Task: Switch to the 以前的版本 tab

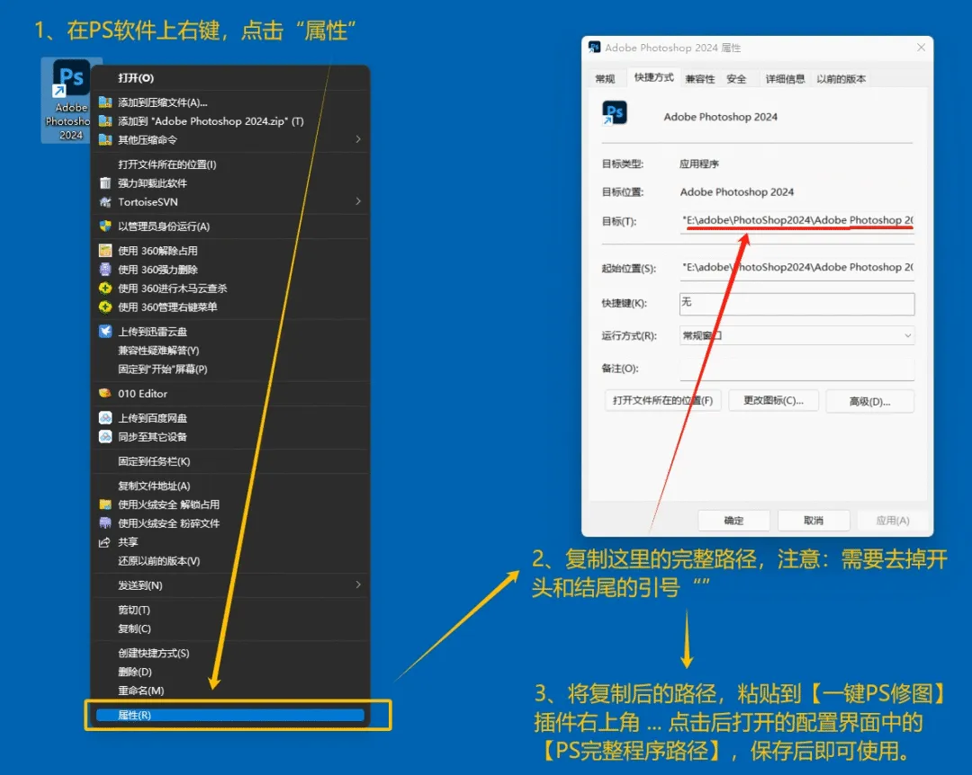Action: tap(841, 79)
